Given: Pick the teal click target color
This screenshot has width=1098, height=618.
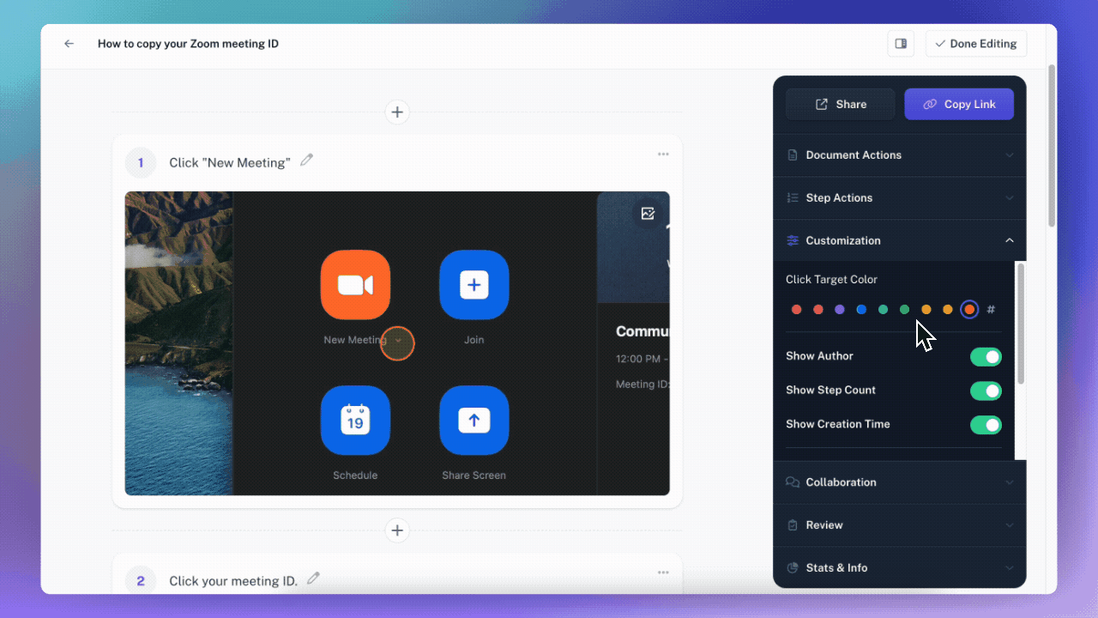Looking at the screenshot, I should pos(883,310).
